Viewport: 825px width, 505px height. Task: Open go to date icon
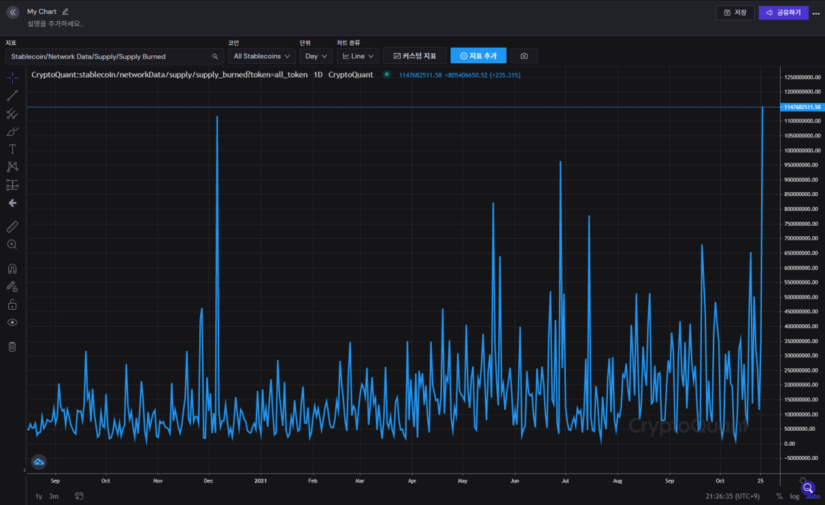[x=79, y=496]
